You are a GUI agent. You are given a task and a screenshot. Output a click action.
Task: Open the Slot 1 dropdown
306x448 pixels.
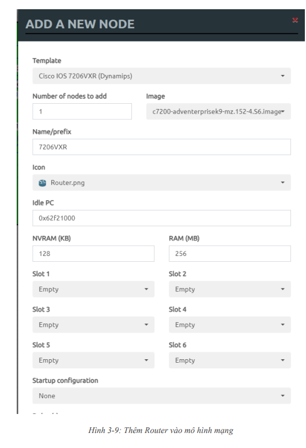[93, 289]
